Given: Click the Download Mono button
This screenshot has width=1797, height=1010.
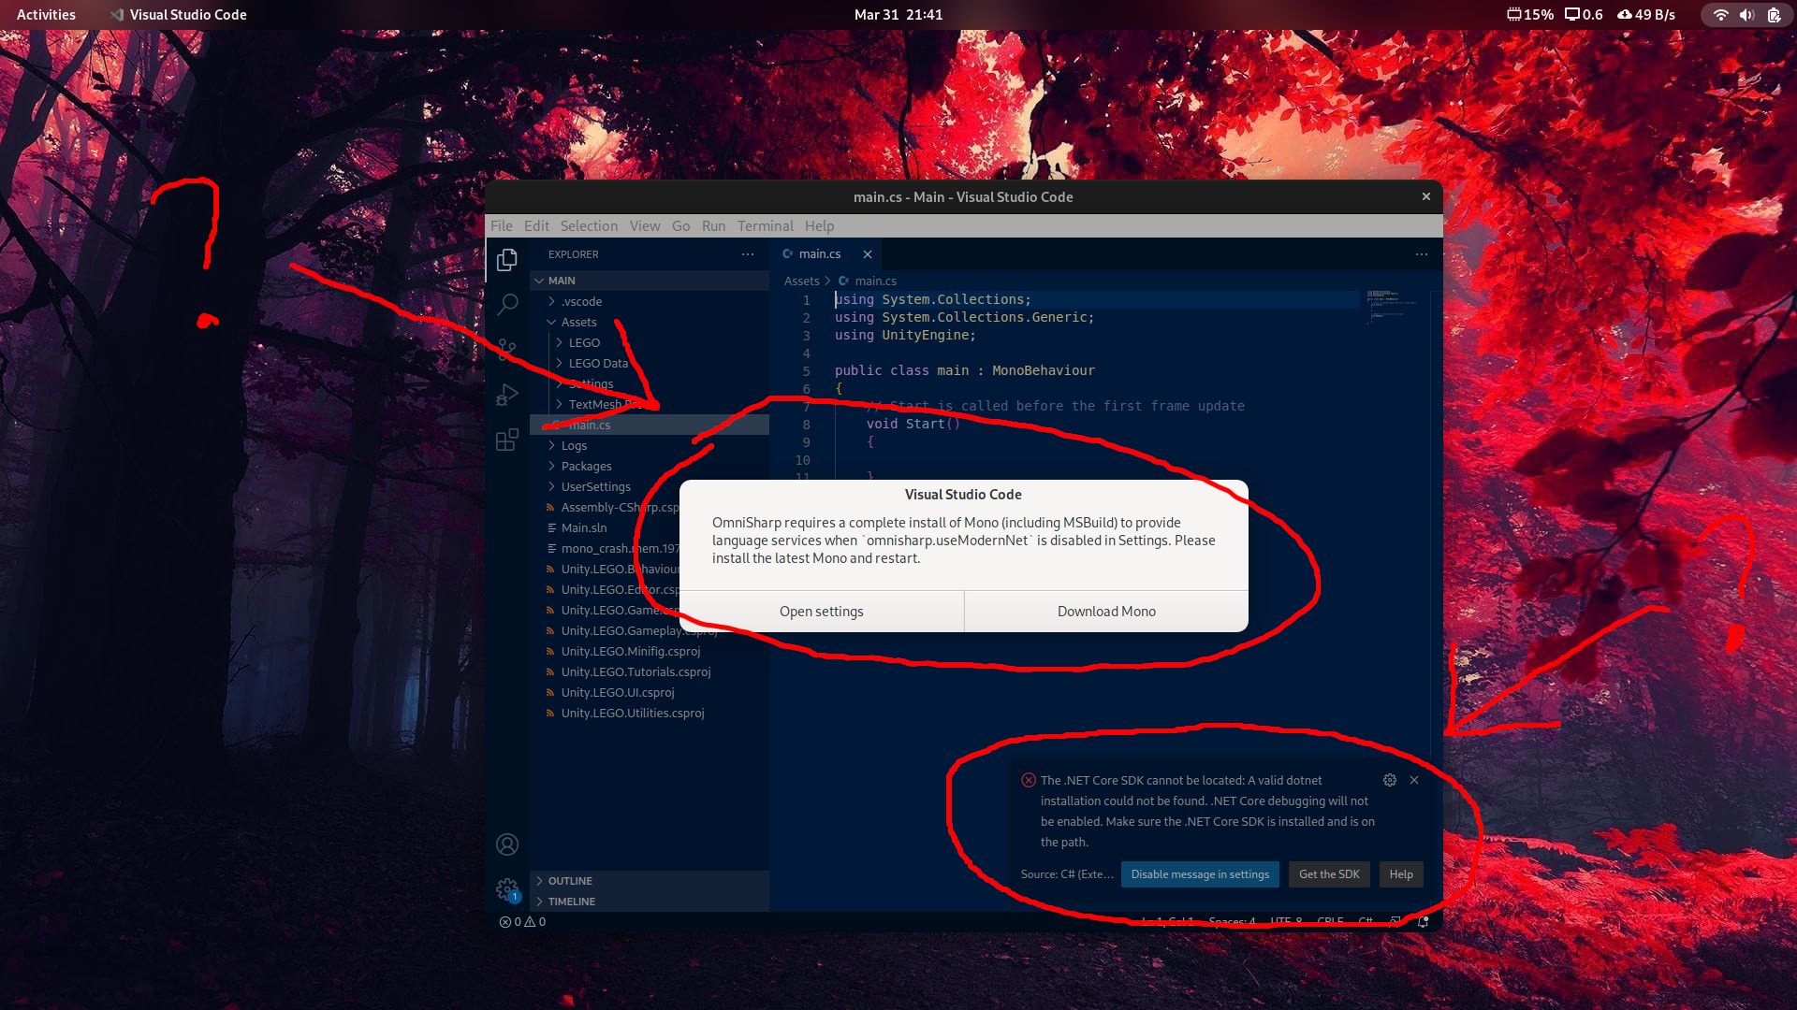Looking at the screenshot, I should (1106, 612).
